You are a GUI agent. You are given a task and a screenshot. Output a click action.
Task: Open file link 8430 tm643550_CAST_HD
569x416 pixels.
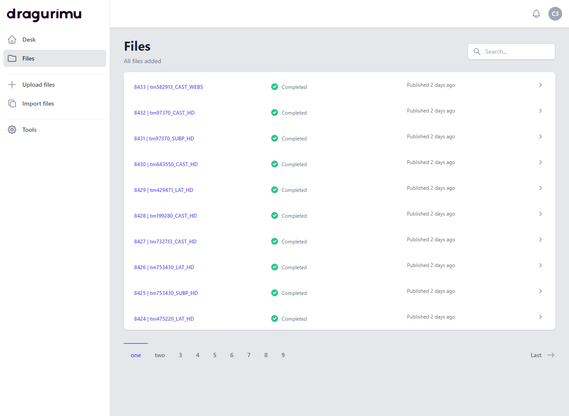click(x=166, y=164)
